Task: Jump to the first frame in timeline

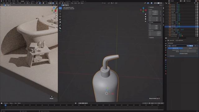Action: 79,103
